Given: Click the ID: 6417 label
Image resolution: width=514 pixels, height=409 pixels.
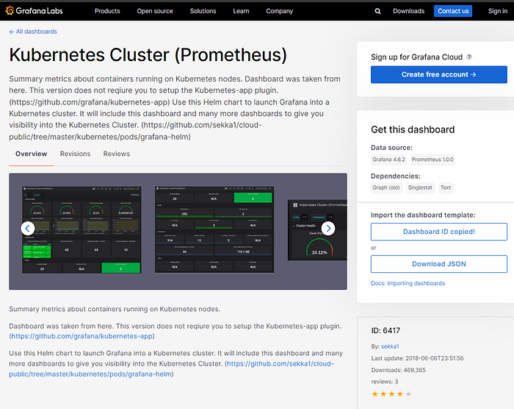Looking at the screenshot, I should pos(385,330).
